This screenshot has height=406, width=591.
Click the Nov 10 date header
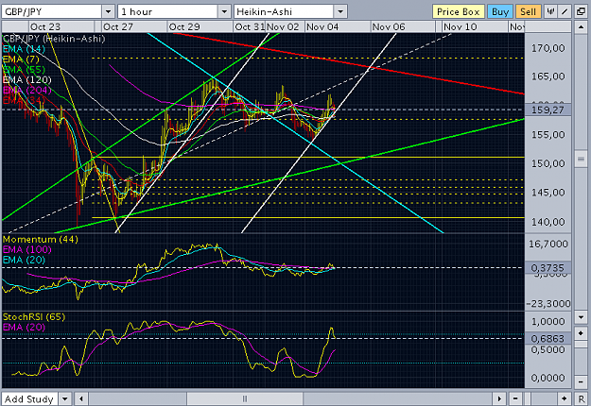461,27
